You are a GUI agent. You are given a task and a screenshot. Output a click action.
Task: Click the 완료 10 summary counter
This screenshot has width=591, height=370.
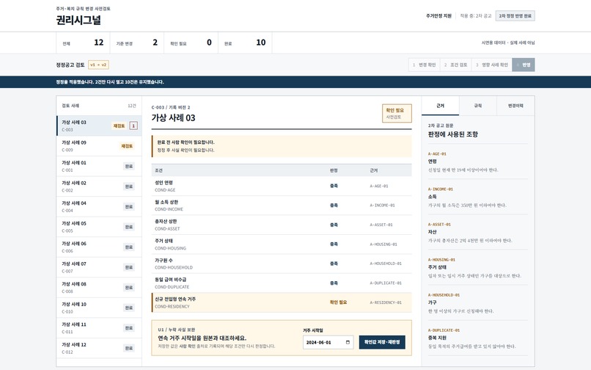(245, 43)
